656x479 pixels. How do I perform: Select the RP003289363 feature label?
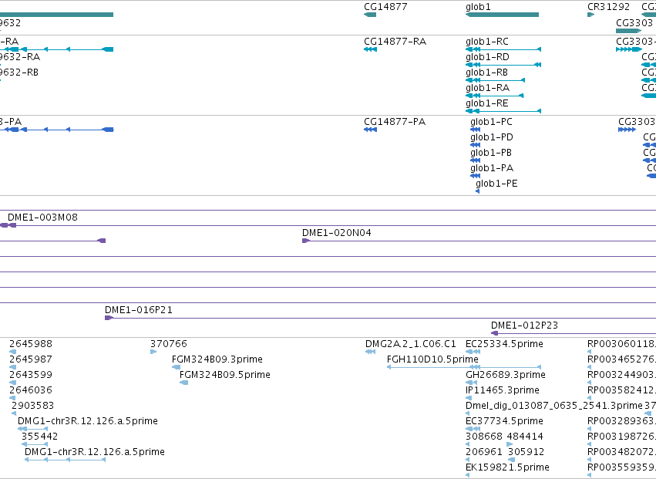tap(621, 421)
